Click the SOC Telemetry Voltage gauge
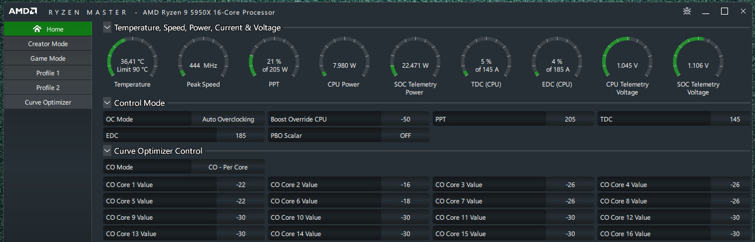The height and width of the screenshot is (242, 755). [698, 63]
